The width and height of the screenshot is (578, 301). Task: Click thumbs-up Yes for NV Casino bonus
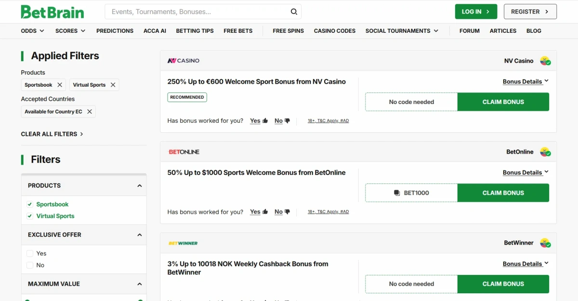point(259,121)
